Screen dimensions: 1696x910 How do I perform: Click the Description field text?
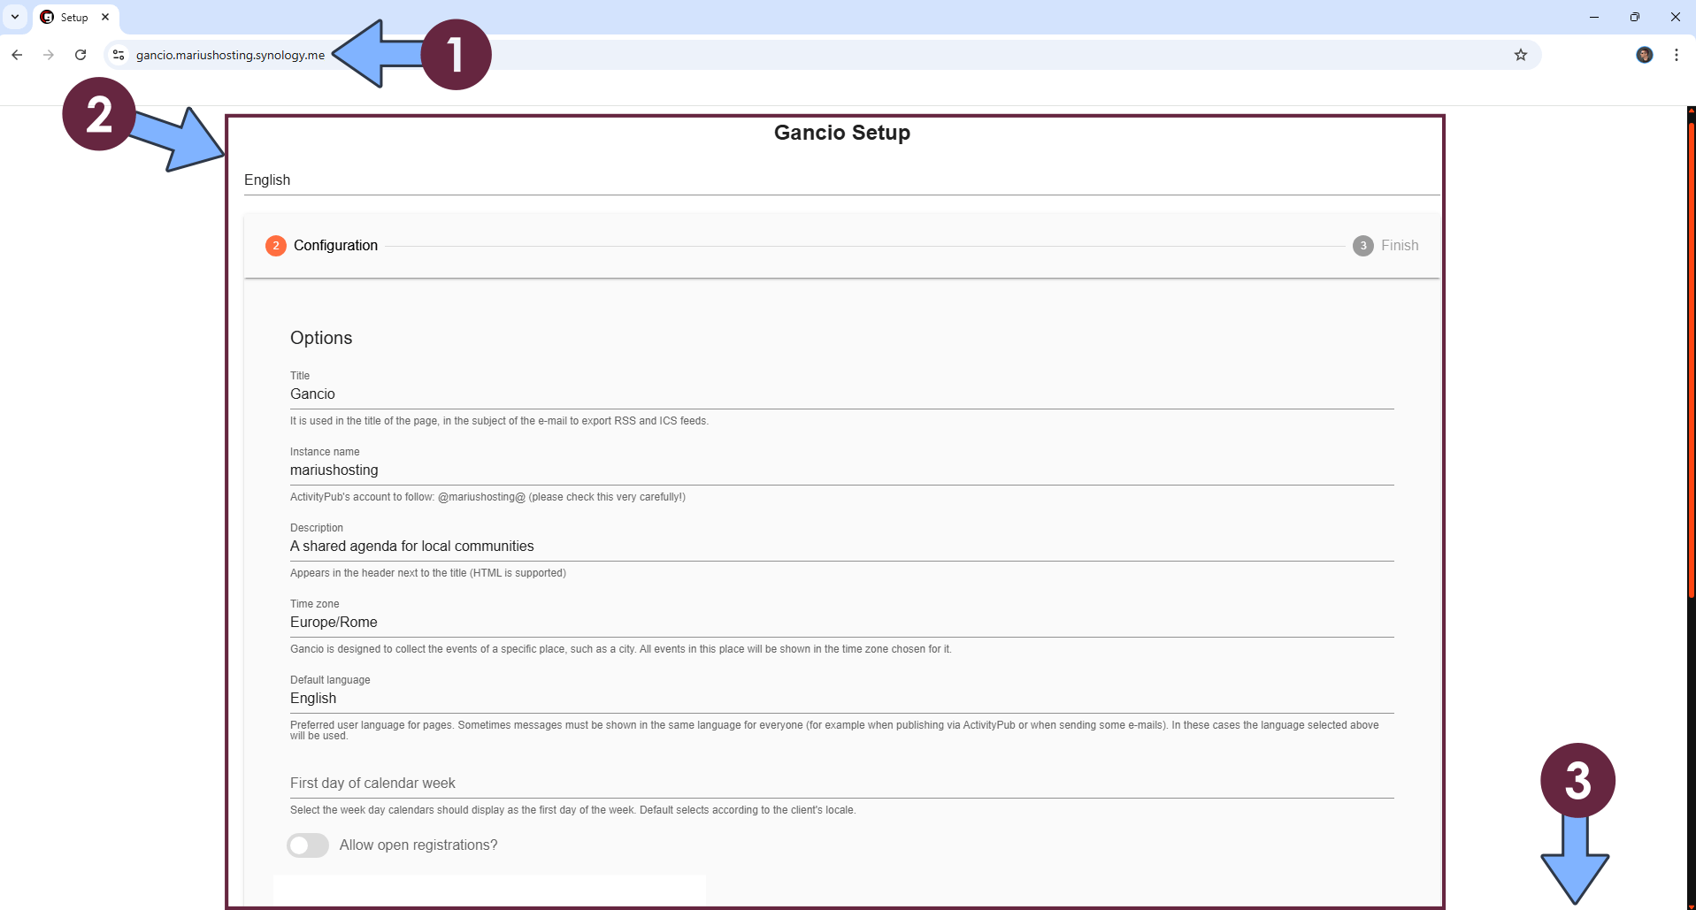842,547
